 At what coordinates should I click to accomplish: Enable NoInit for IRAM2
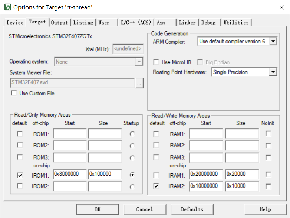268,186
